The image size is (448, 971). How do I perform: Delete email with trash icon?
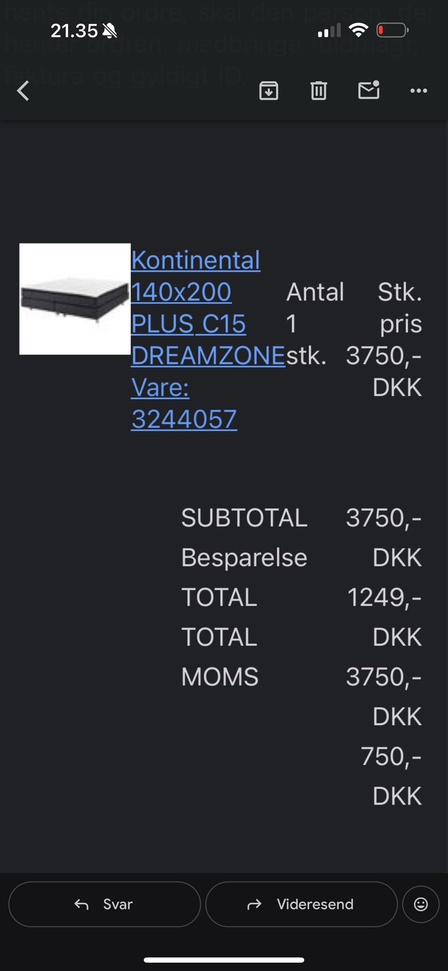tap(319, 91)
